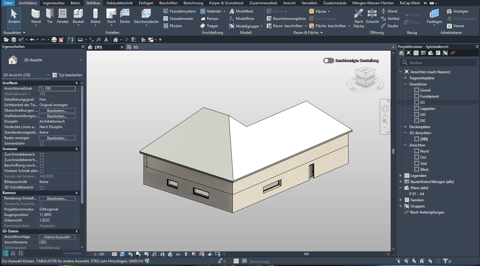Click Bearbeiten for Rendering-Einstellungen
The height and width of the screenshot is (266, 480).
click(x=57, y=199)
